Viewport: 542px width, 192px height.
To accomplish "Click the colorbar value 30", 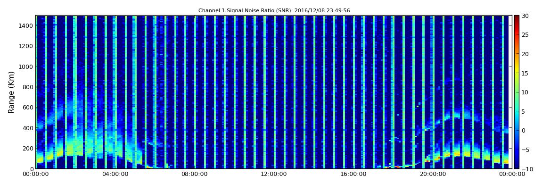I will (x=525, y=16).
